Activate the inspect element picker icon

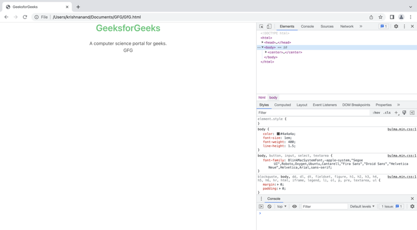coord(261,26)
